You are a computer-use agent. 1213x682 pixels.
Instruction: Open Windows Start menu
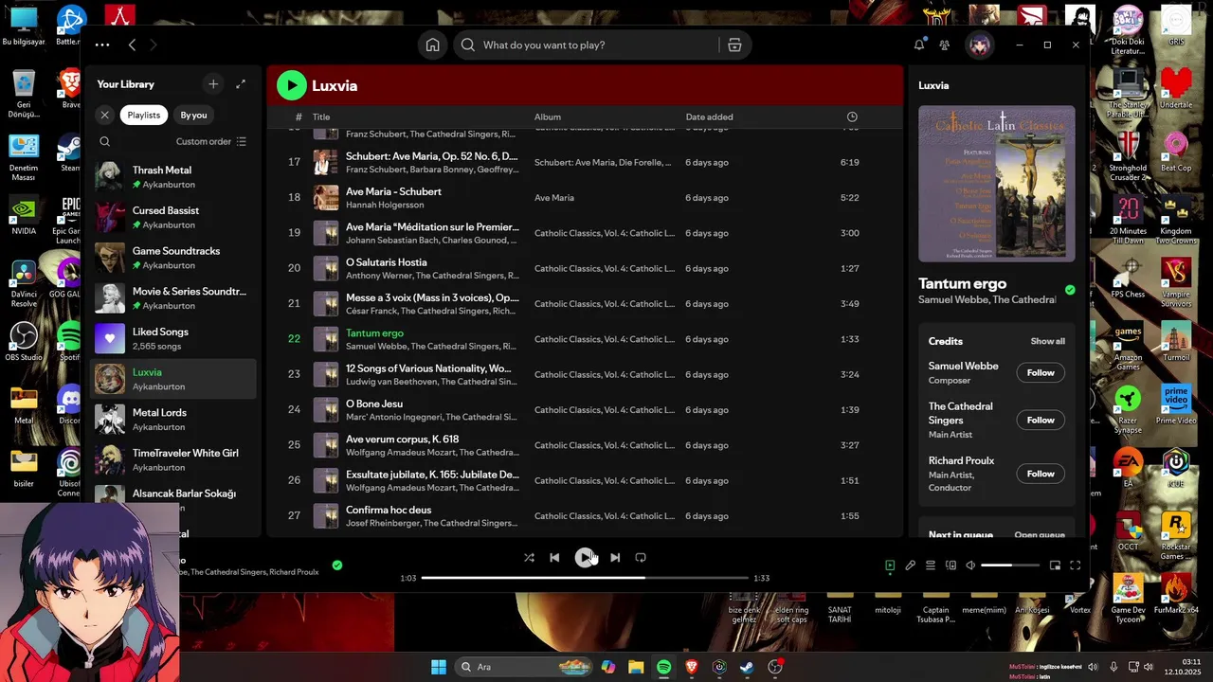439,667
